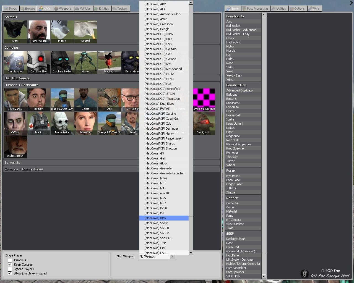Spawn the Seagull NPC
The width and height of the screenshot is (354, 283).
[86, 32]
